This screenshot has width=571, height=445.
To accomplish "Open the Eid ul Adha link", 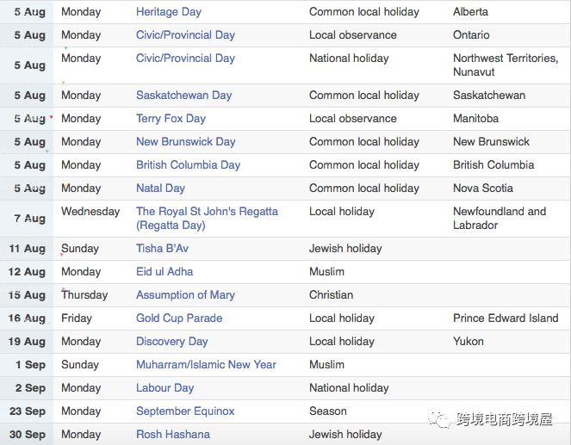I will [164, 272].
